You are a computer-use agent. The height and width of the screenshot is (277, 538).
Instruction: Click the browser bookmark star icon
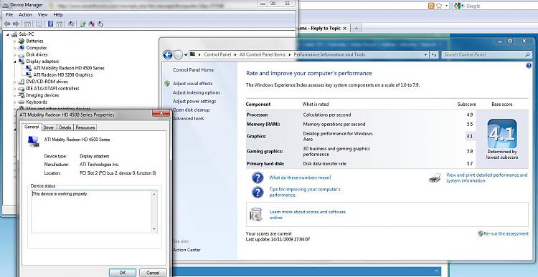point(439,6)
